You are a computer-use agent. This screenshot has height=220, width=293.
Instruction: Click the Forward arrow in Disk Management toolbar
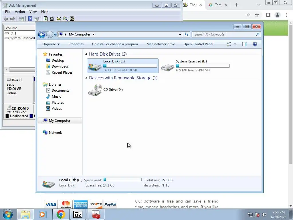click(13, 19)
